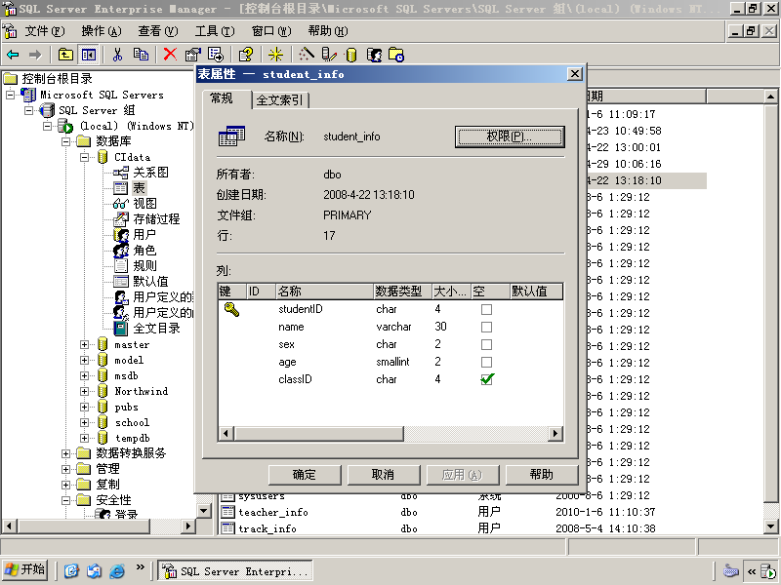Close the student_info table properties dialog
Image resolution: width=781 pixels, height=585 pixels.
coord(574,74)
